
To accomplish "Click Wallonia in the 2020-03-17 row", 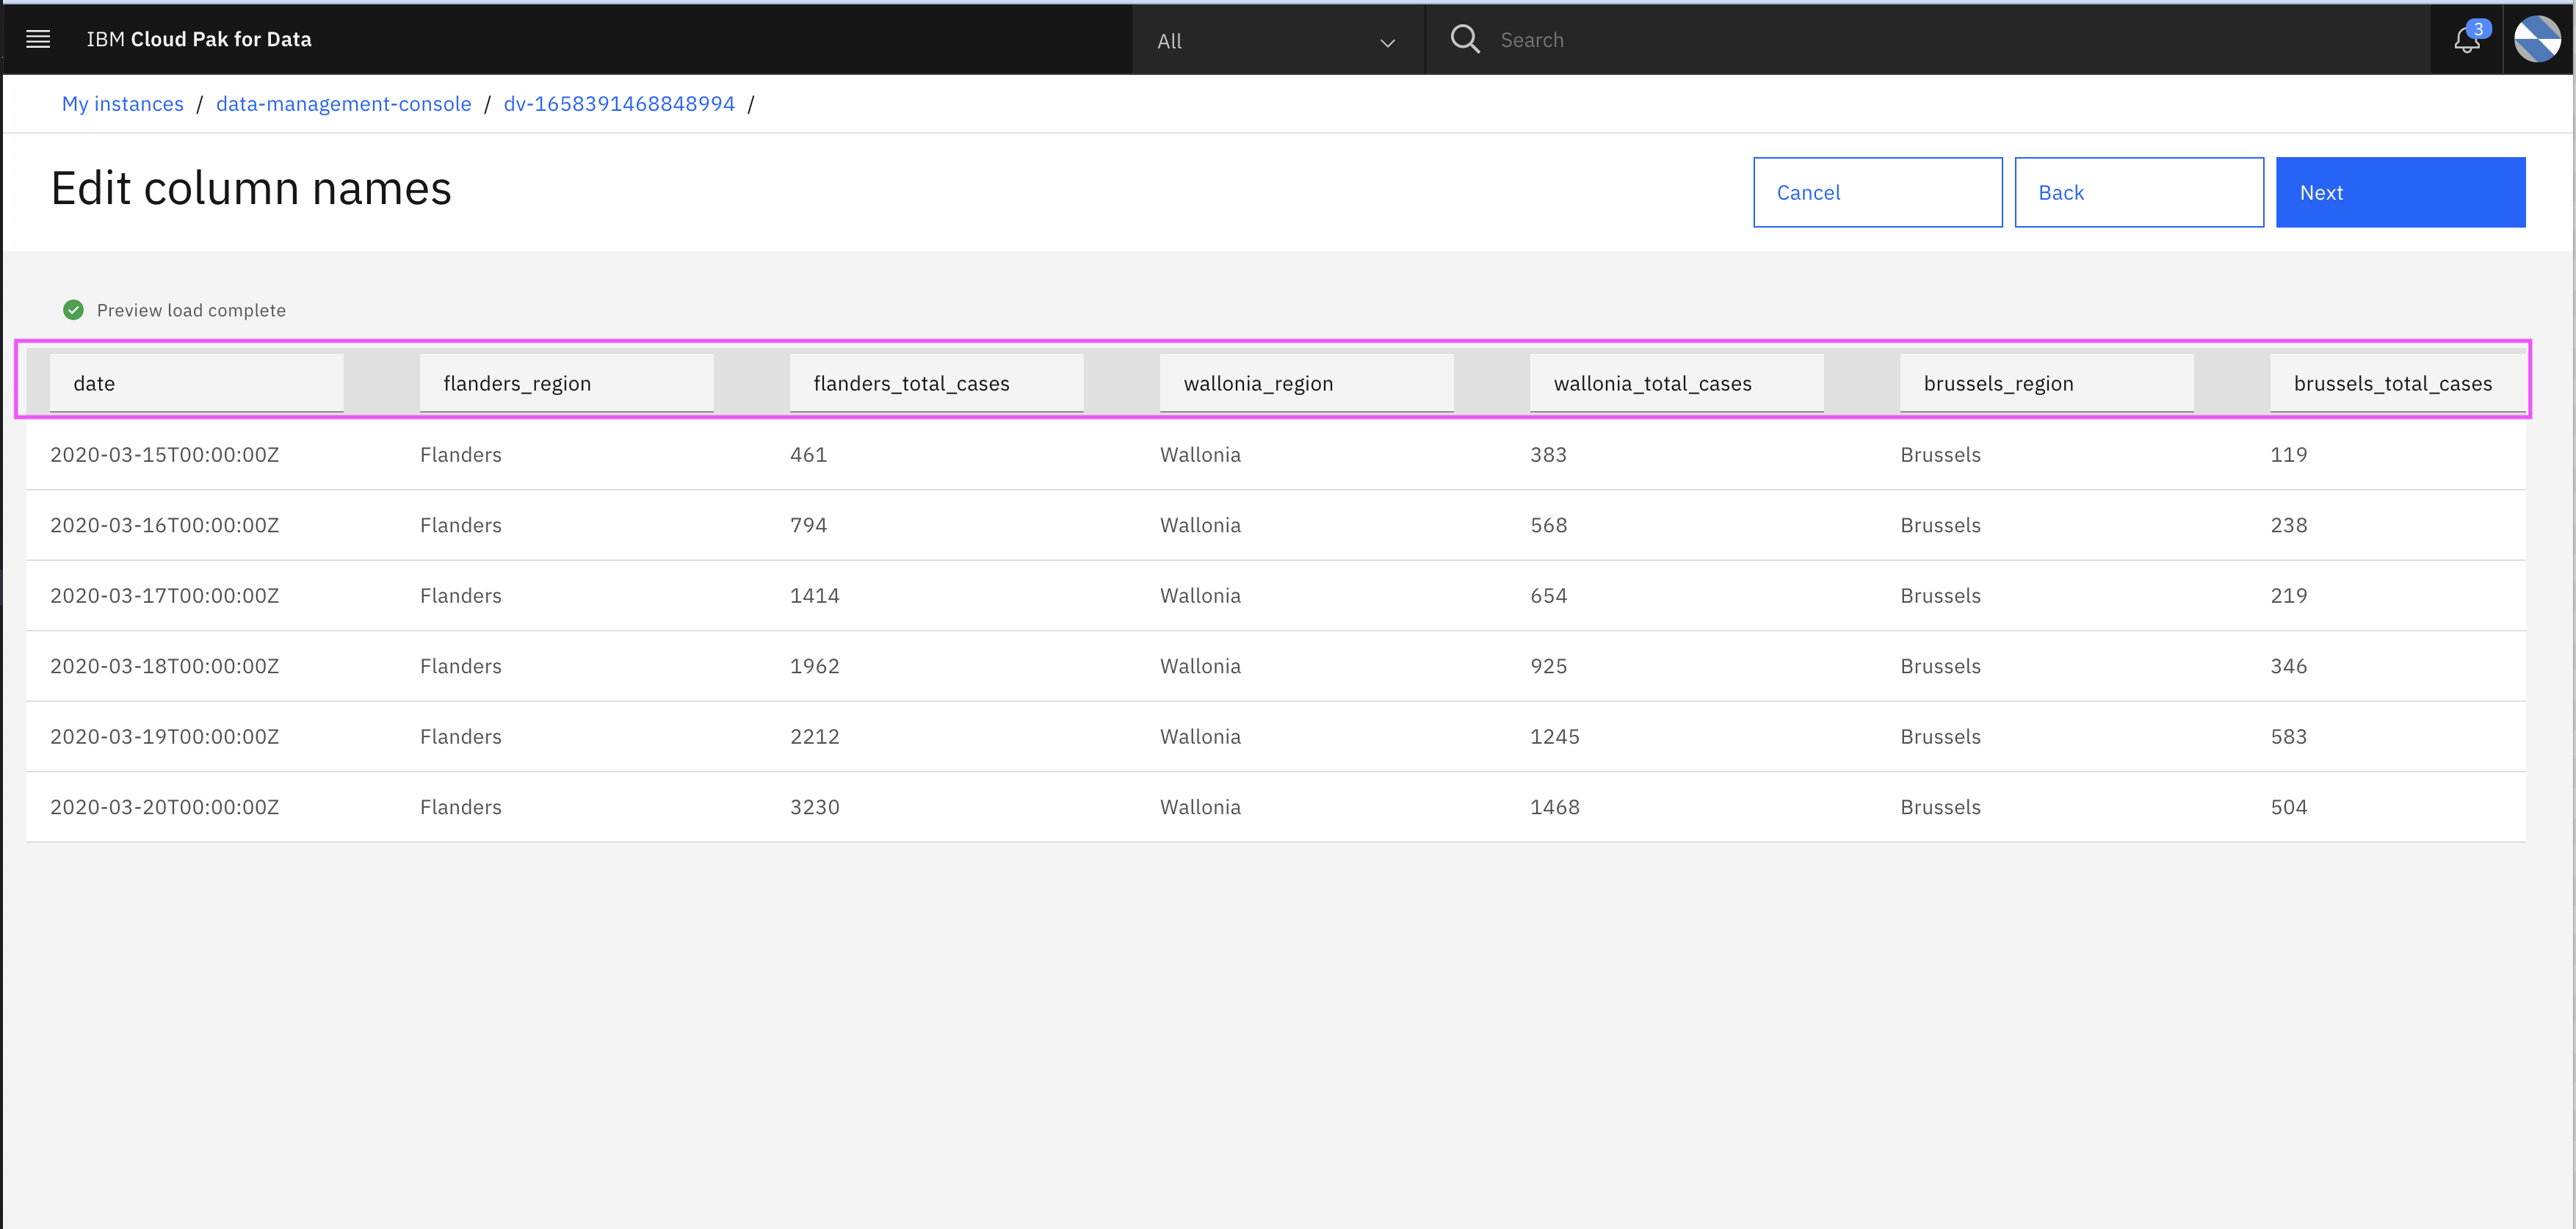I will pos(1200,596).
